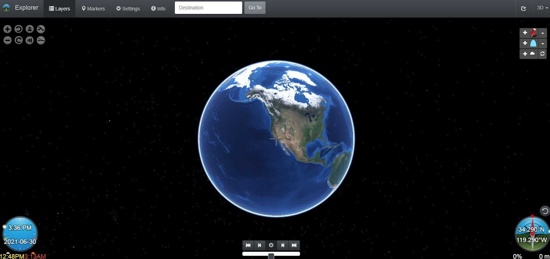Screen dimensions: 550x259
Task: Open the Layers tab
Action: pos(60,9)
